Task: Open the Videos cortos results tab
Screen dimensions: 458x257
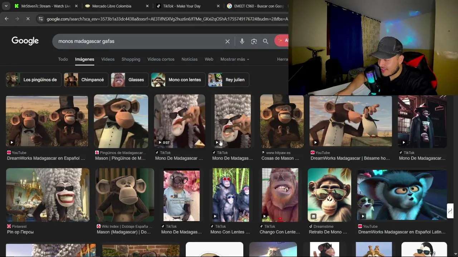Action: (x=161, y=59)
